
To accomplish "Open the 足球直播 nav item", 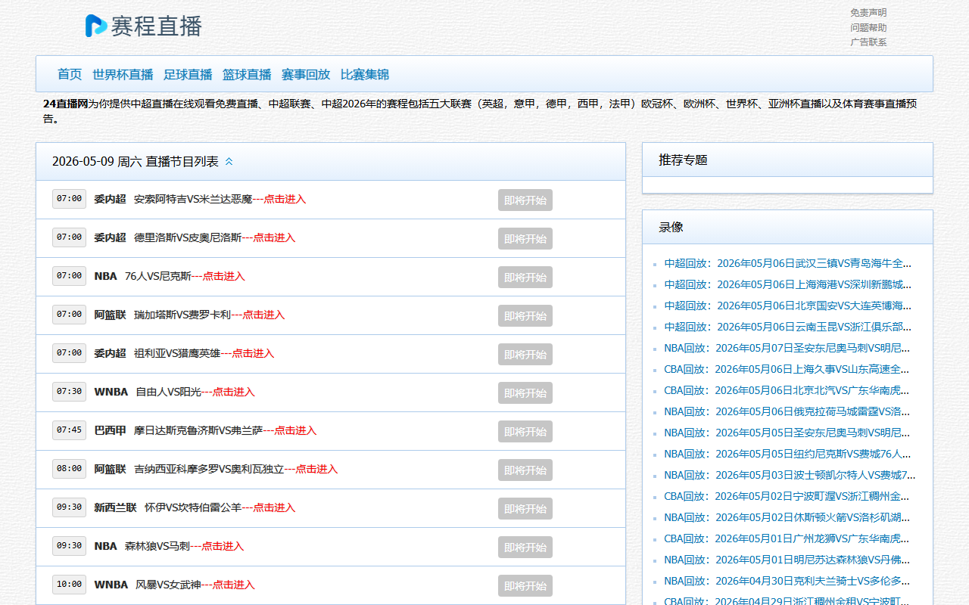I will pos(188,74).
